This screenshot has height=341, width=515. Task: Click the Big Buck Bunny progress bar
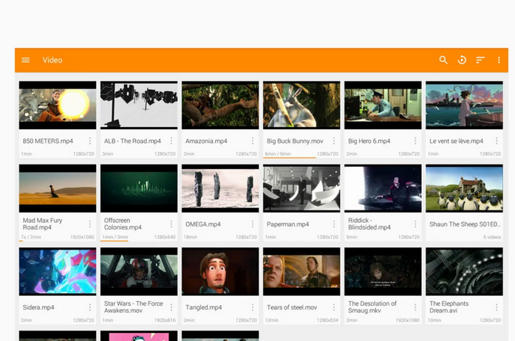click(290, 158)
